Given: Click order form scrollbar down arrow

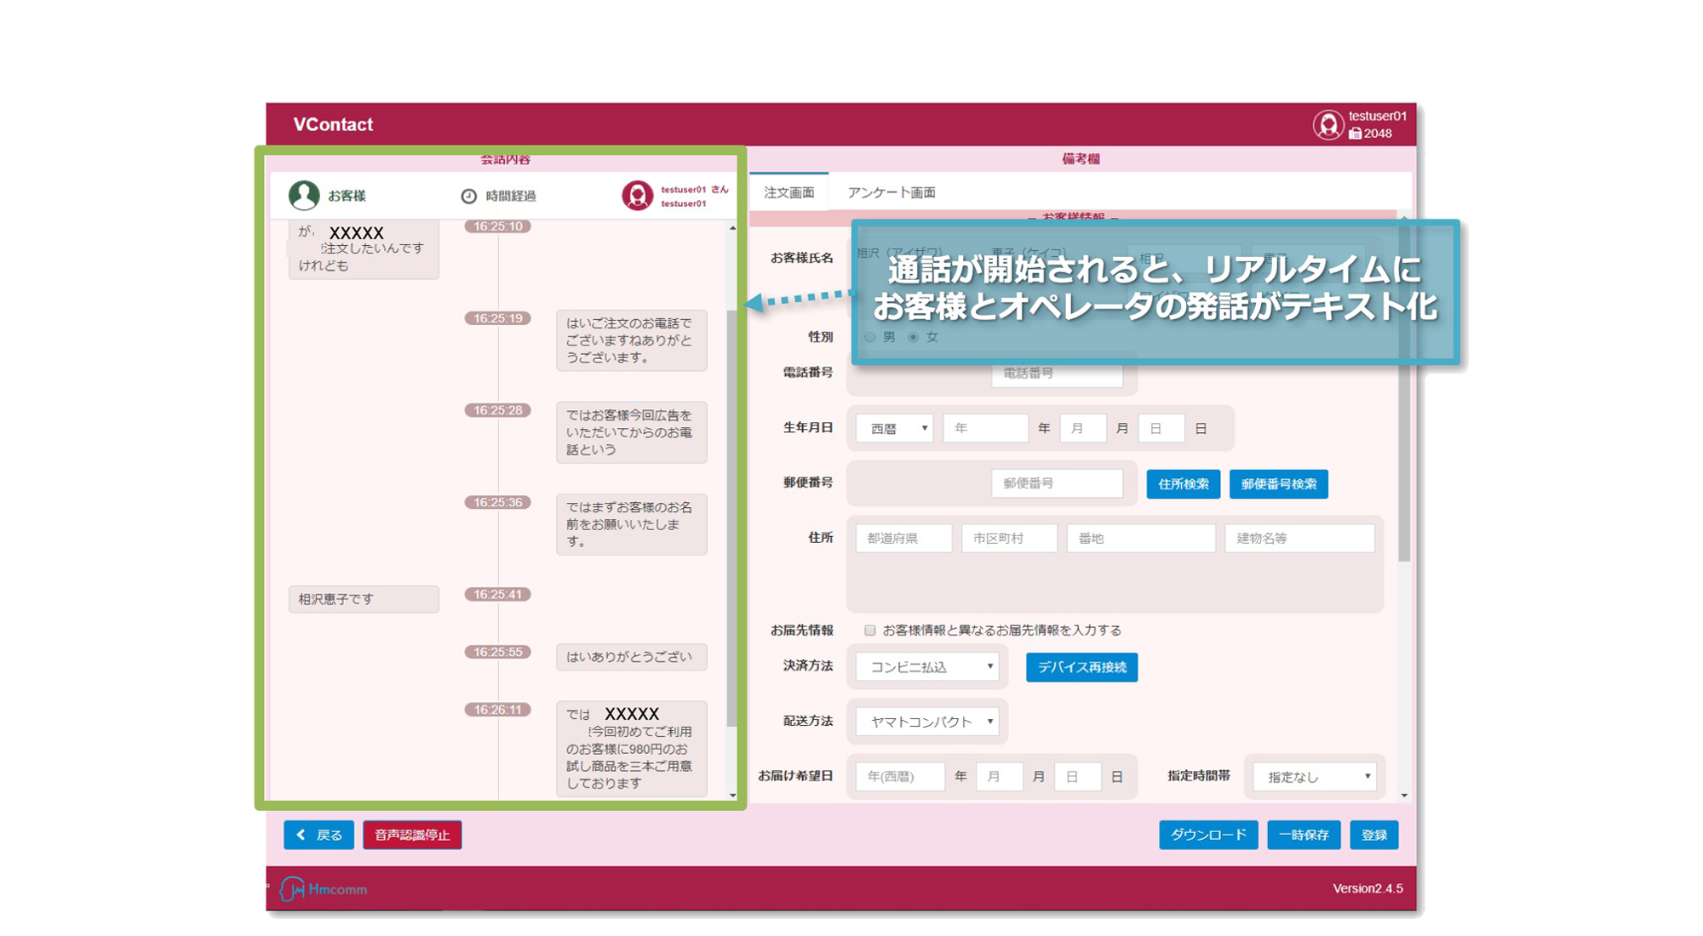Looking at the screenshot, I should tap(1404, 796).
